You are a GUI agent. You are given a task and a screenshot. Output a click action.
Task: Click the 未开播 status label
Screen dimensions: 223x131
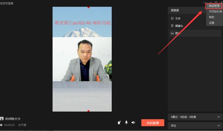click(x=22, y=125)
